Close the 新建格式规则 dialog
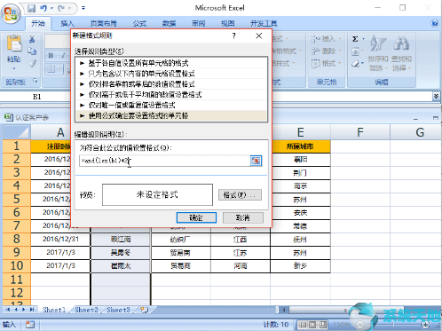This screenshot has width=442, height=331. (259, 35)
